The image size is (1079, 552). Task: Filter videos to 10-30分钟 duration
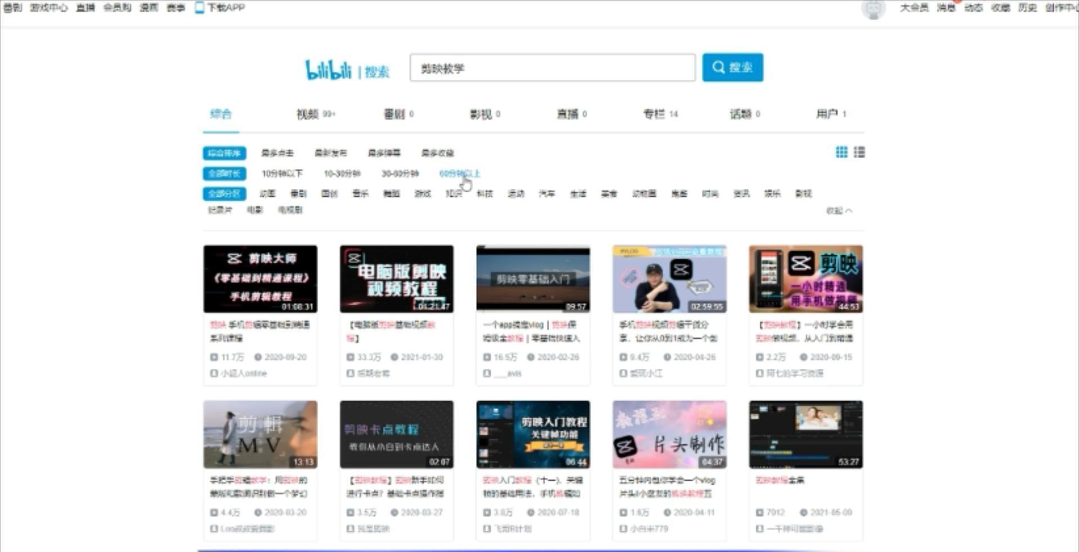point(342,174)
